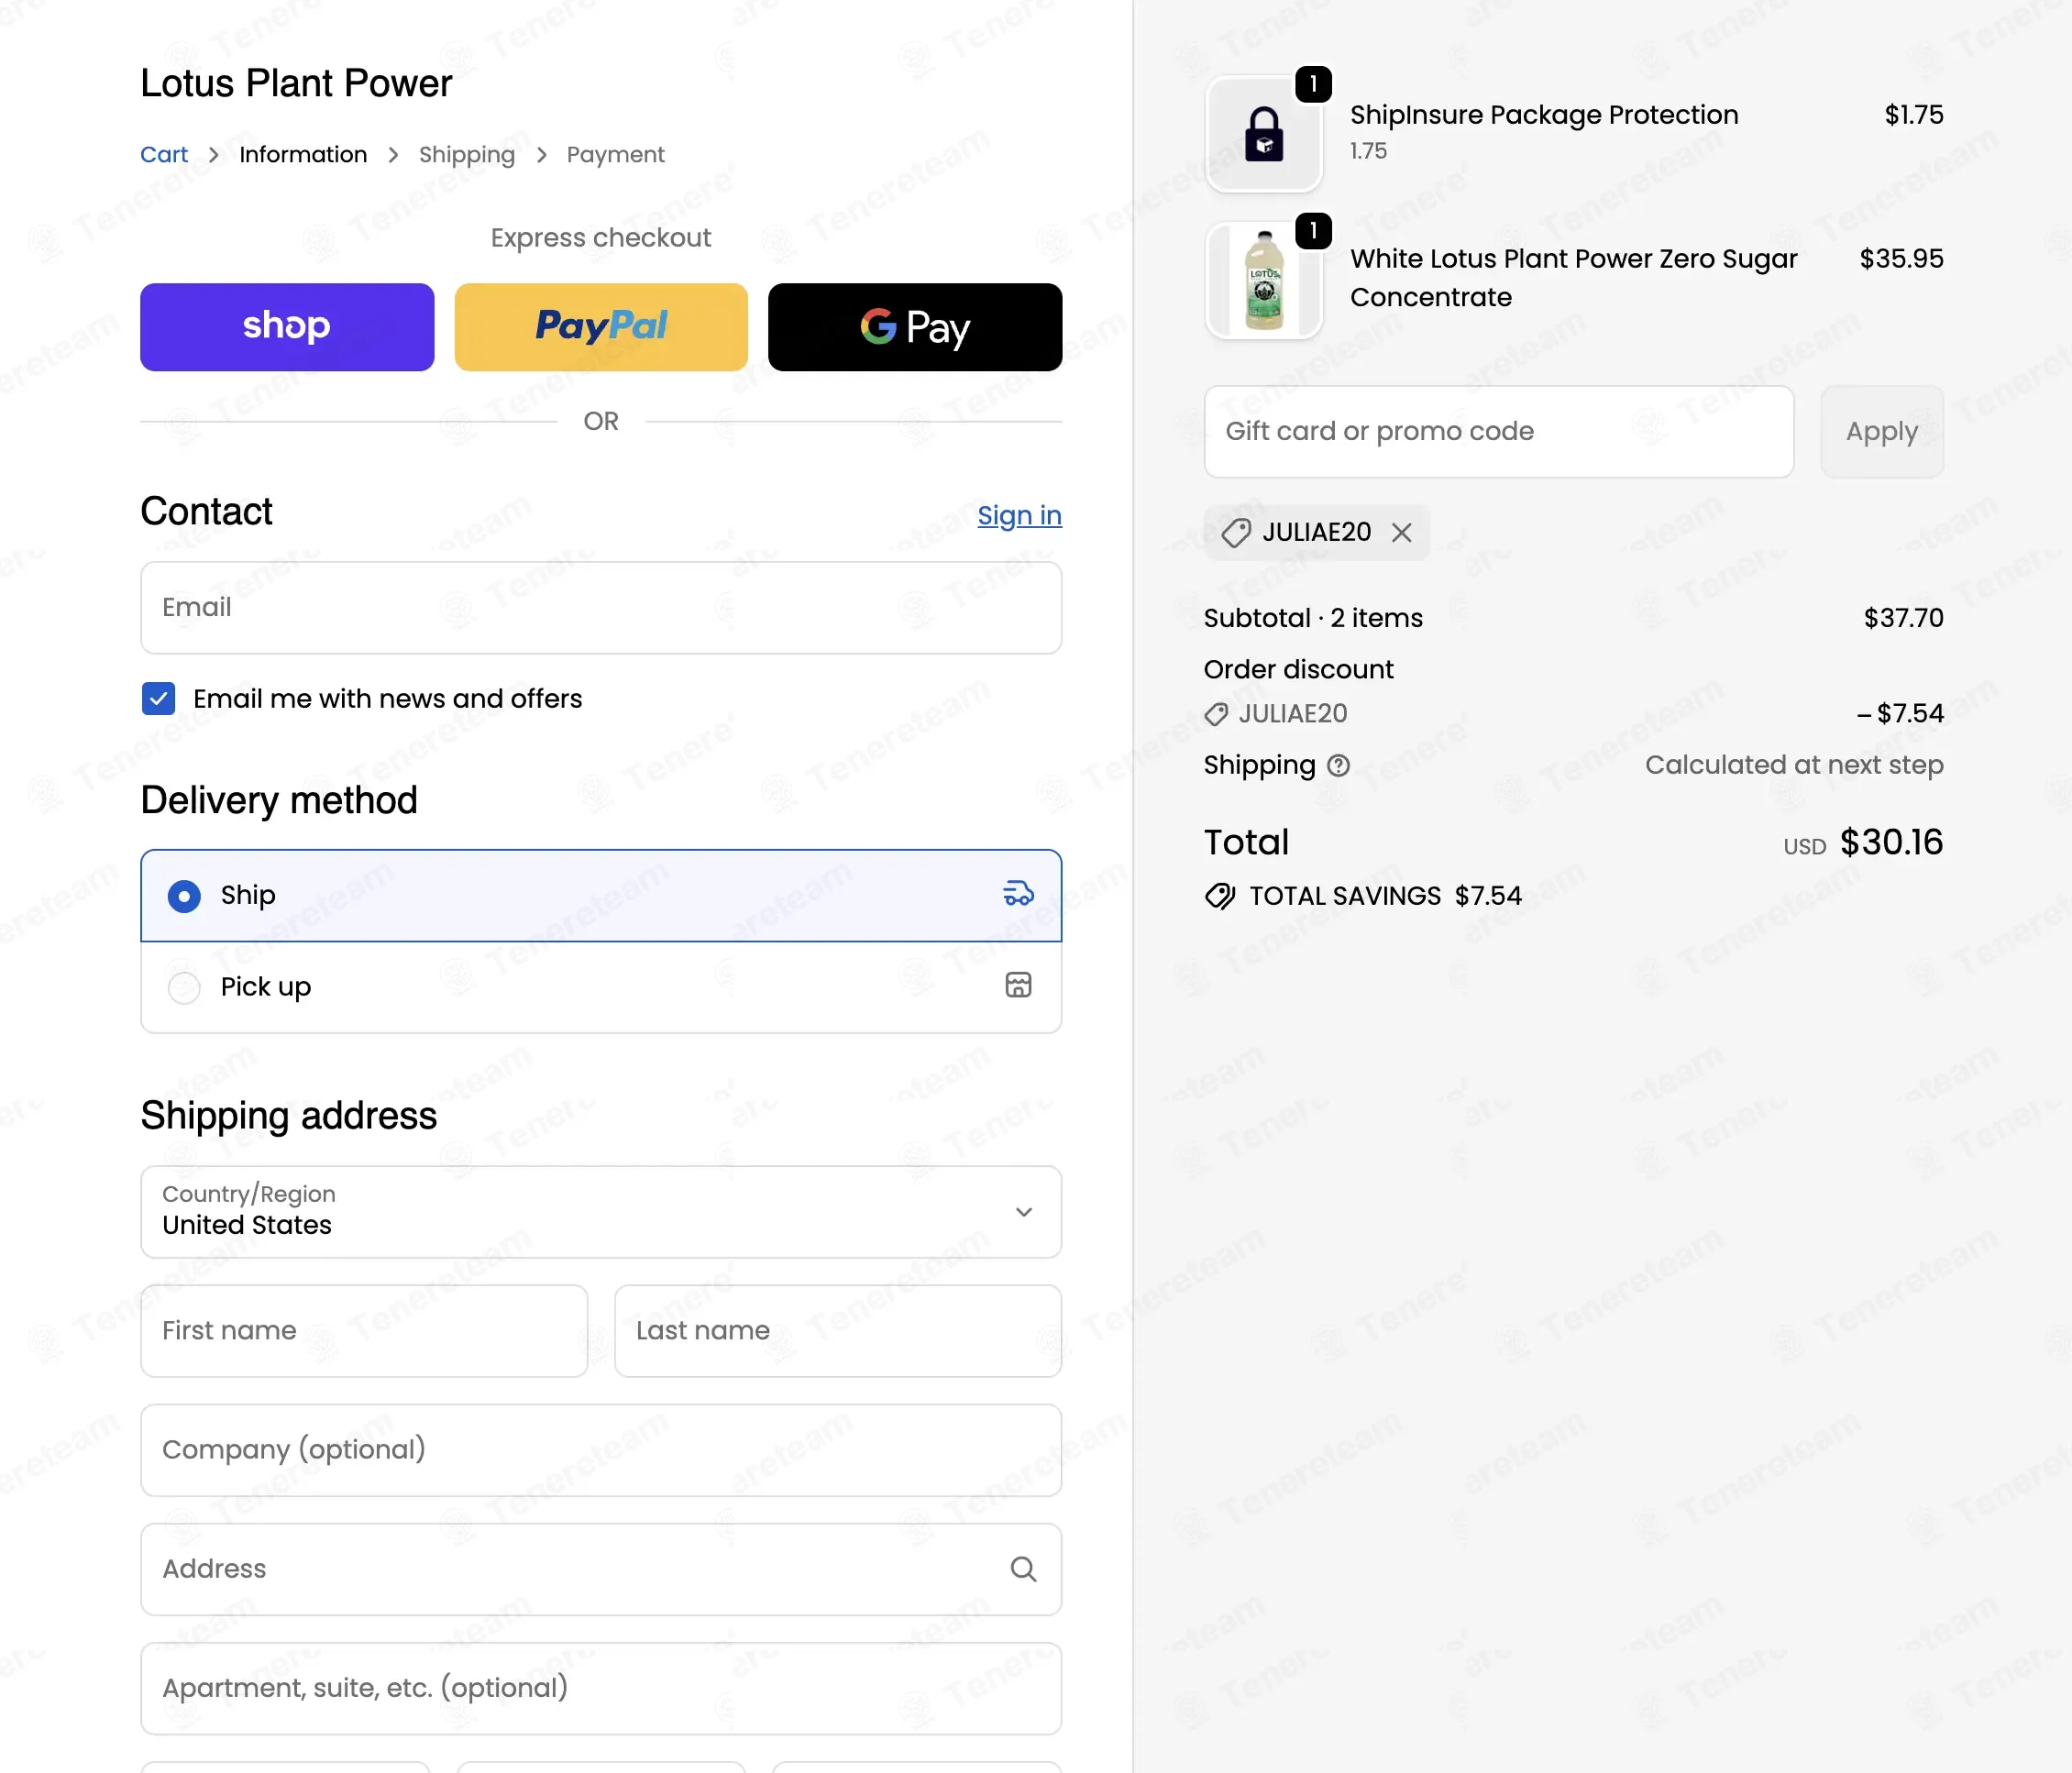Select the Ship delivery radio button
Viewport: 2072px width, 1773px height.
184,896
